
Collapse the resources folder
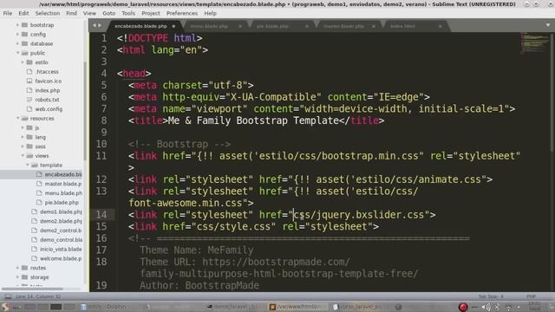(17, 118)
